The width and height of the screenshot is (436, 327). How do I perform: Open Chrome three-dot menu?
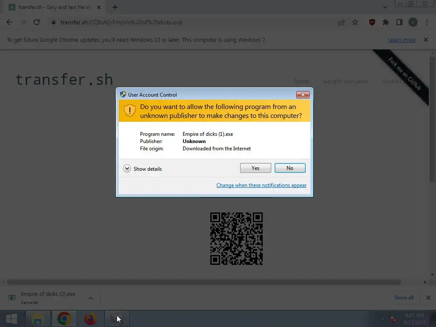(x=427, y=22)
